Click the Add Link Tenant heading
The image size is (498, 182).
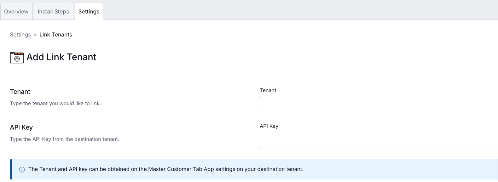[x=61, y=57]
